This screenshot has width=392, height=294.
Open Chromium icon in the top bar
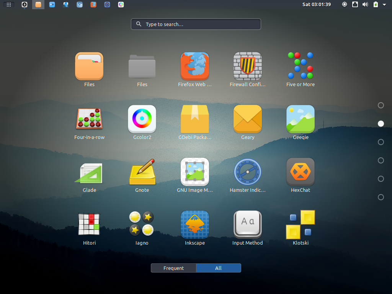(x=80, y=5)
